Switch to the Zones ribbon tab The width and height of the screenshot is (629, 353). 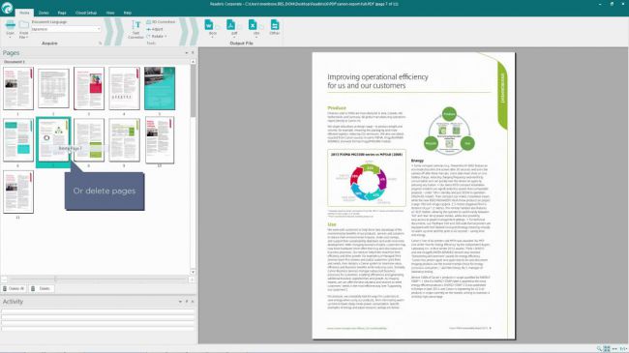44,13
